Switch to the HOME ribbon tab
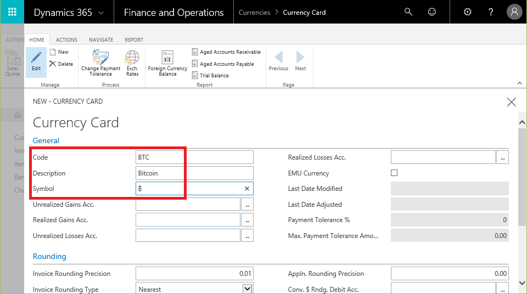The image size is (527, 294). [x=37, y=39]
